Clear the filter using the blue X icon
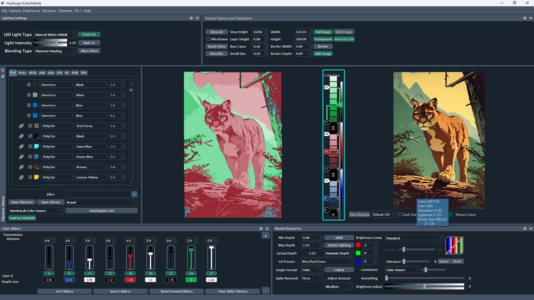This screenshot has height=300, width=534. point(134,194)
